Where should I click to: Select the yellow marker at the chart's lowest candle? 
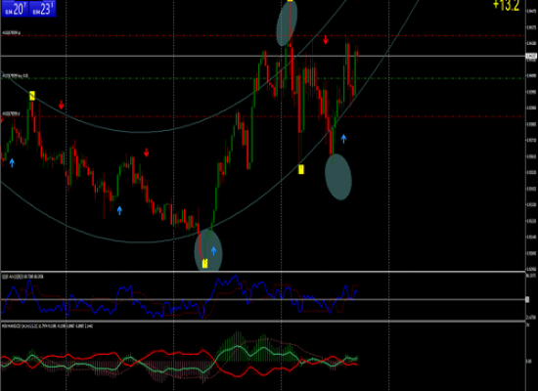(x=204, y=263)
